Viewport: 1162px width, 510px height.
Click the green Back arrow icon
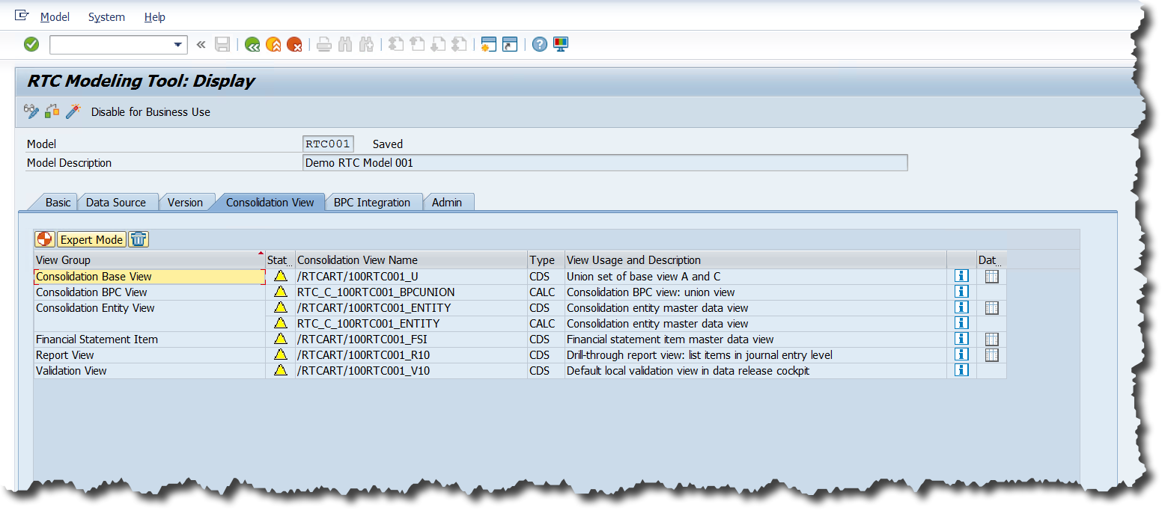click(252, 45)
